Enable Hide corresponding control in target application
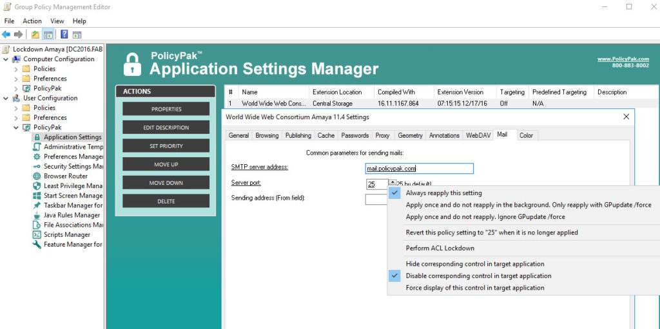Image resolution: width=660 pixels, height=329 pixels. pyautogui.click(x=475, y=264)
